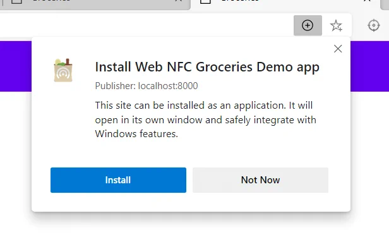Open the target-shaped toolbar icon
389x237 pixels.
374,25
